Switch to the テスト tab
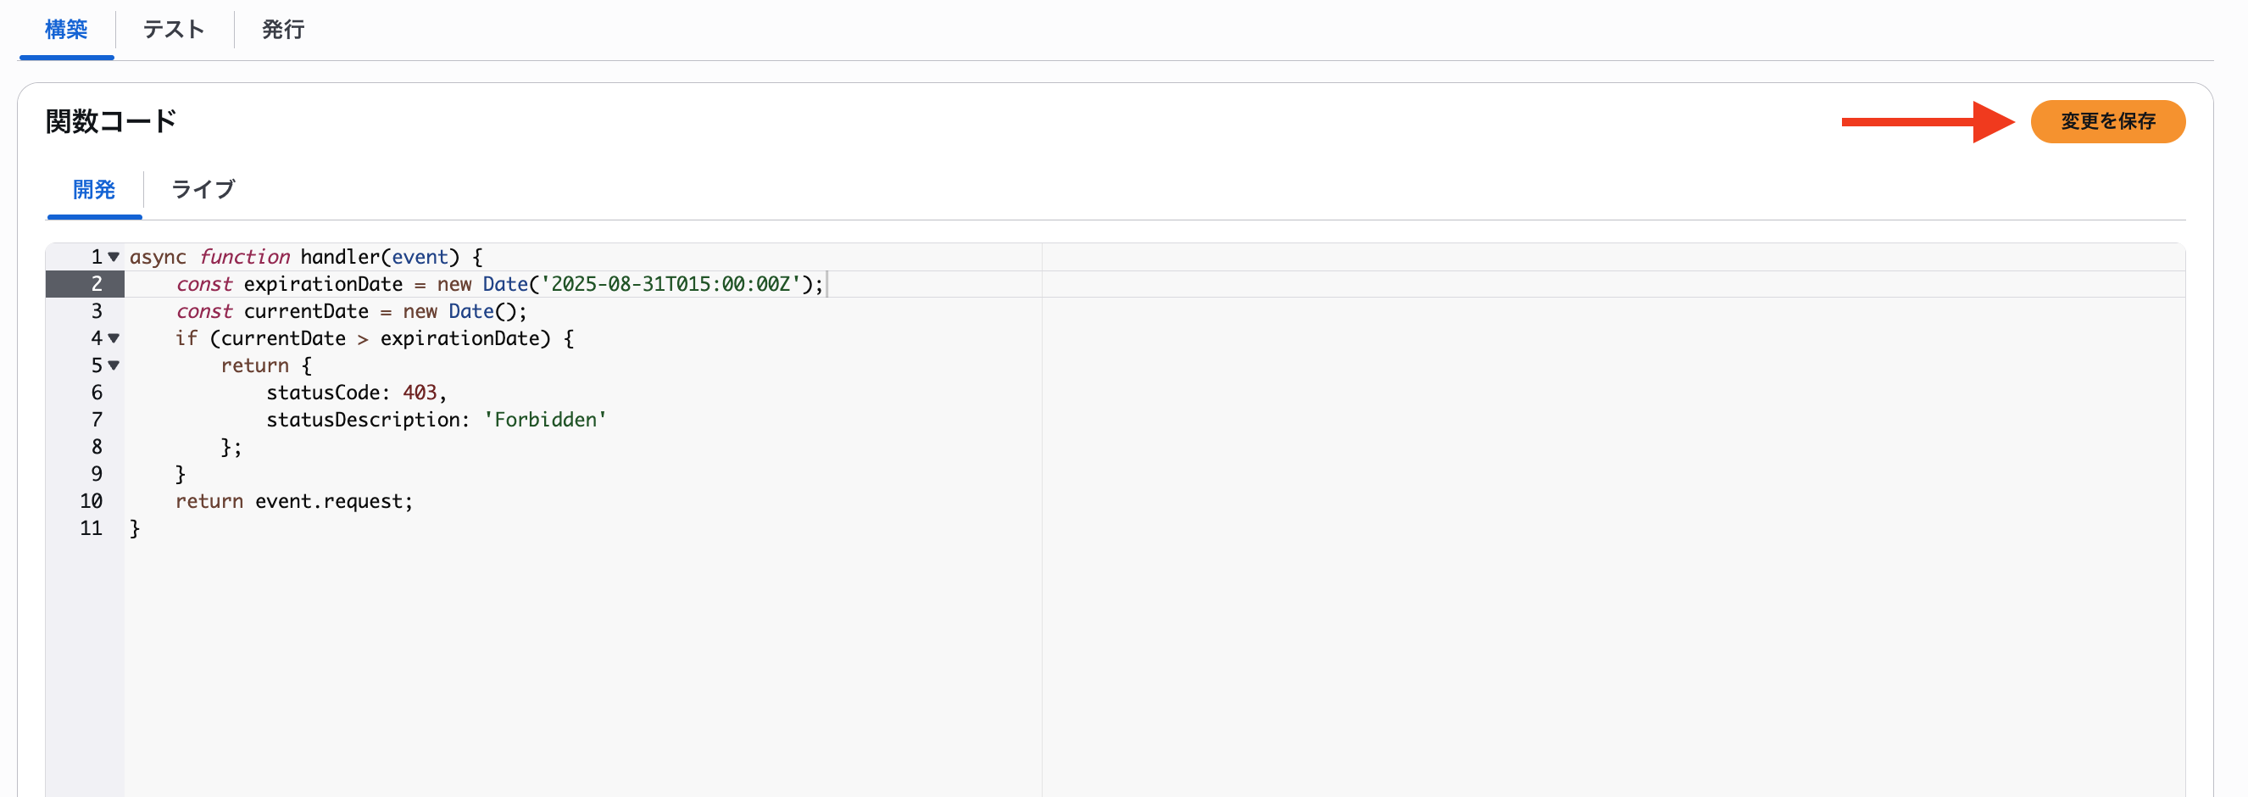The width and height of the screenshot is (2248, 797). click(174, 30)
